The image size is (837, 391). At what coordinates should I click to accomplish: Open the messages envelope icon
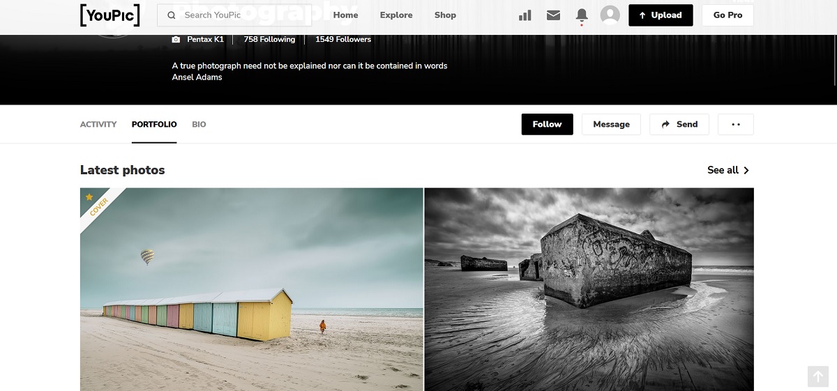pyautogui.click(x=553, y=15)
